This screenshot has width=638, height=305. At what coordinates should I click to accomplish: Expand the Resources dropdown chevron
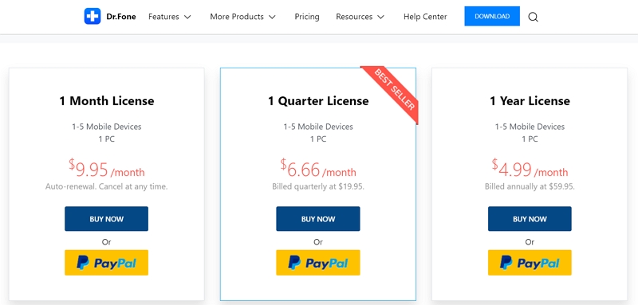[381, 17]
